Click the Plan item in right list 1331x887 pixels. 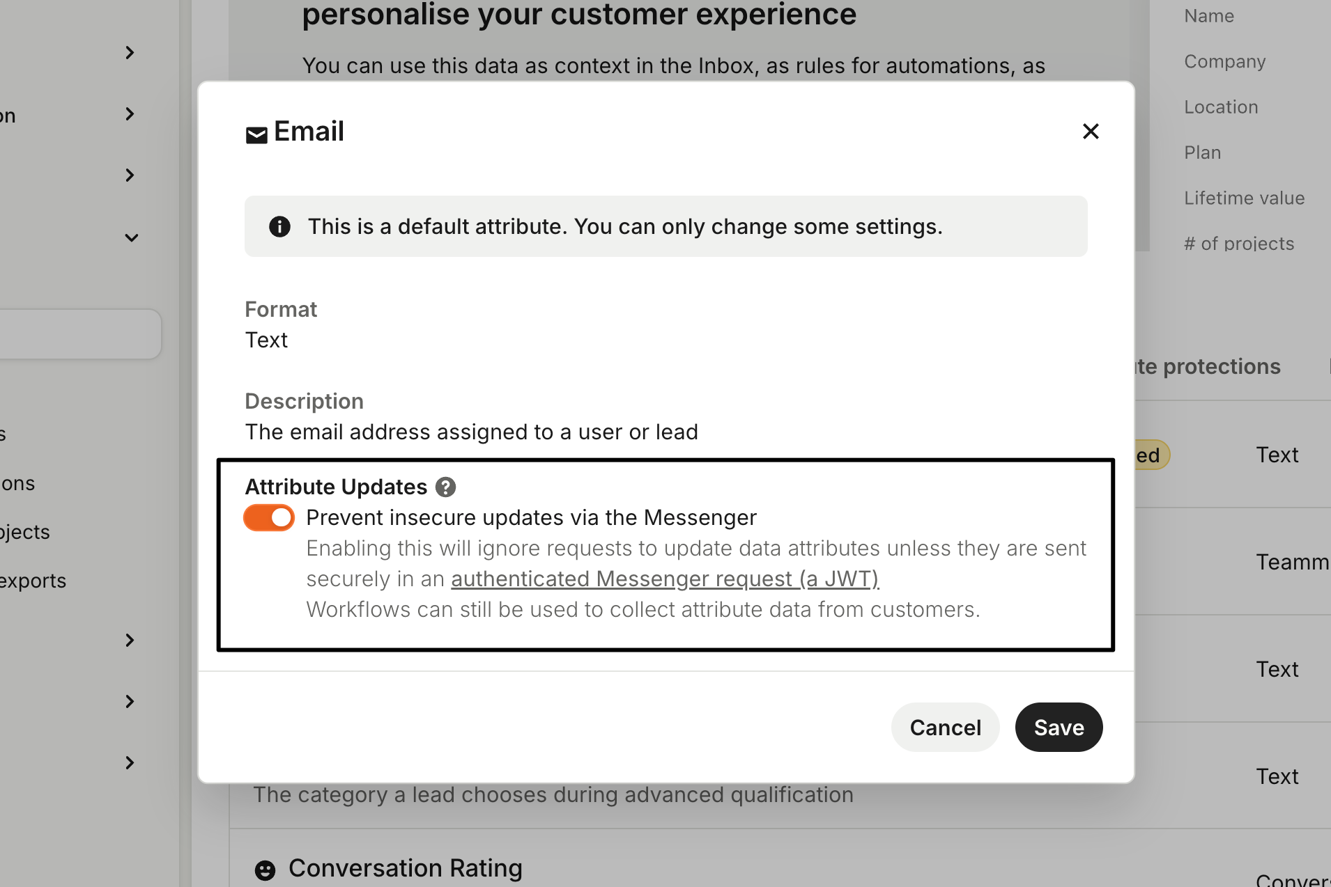click(1202, 153)
